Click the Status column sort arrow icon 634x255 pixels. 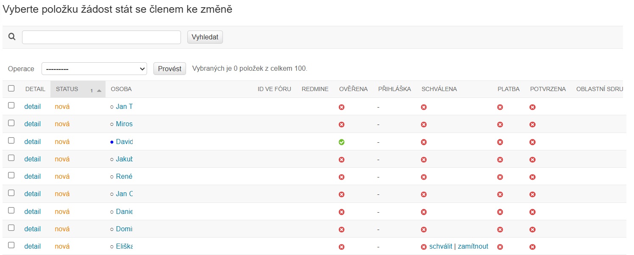coord(99,91)
